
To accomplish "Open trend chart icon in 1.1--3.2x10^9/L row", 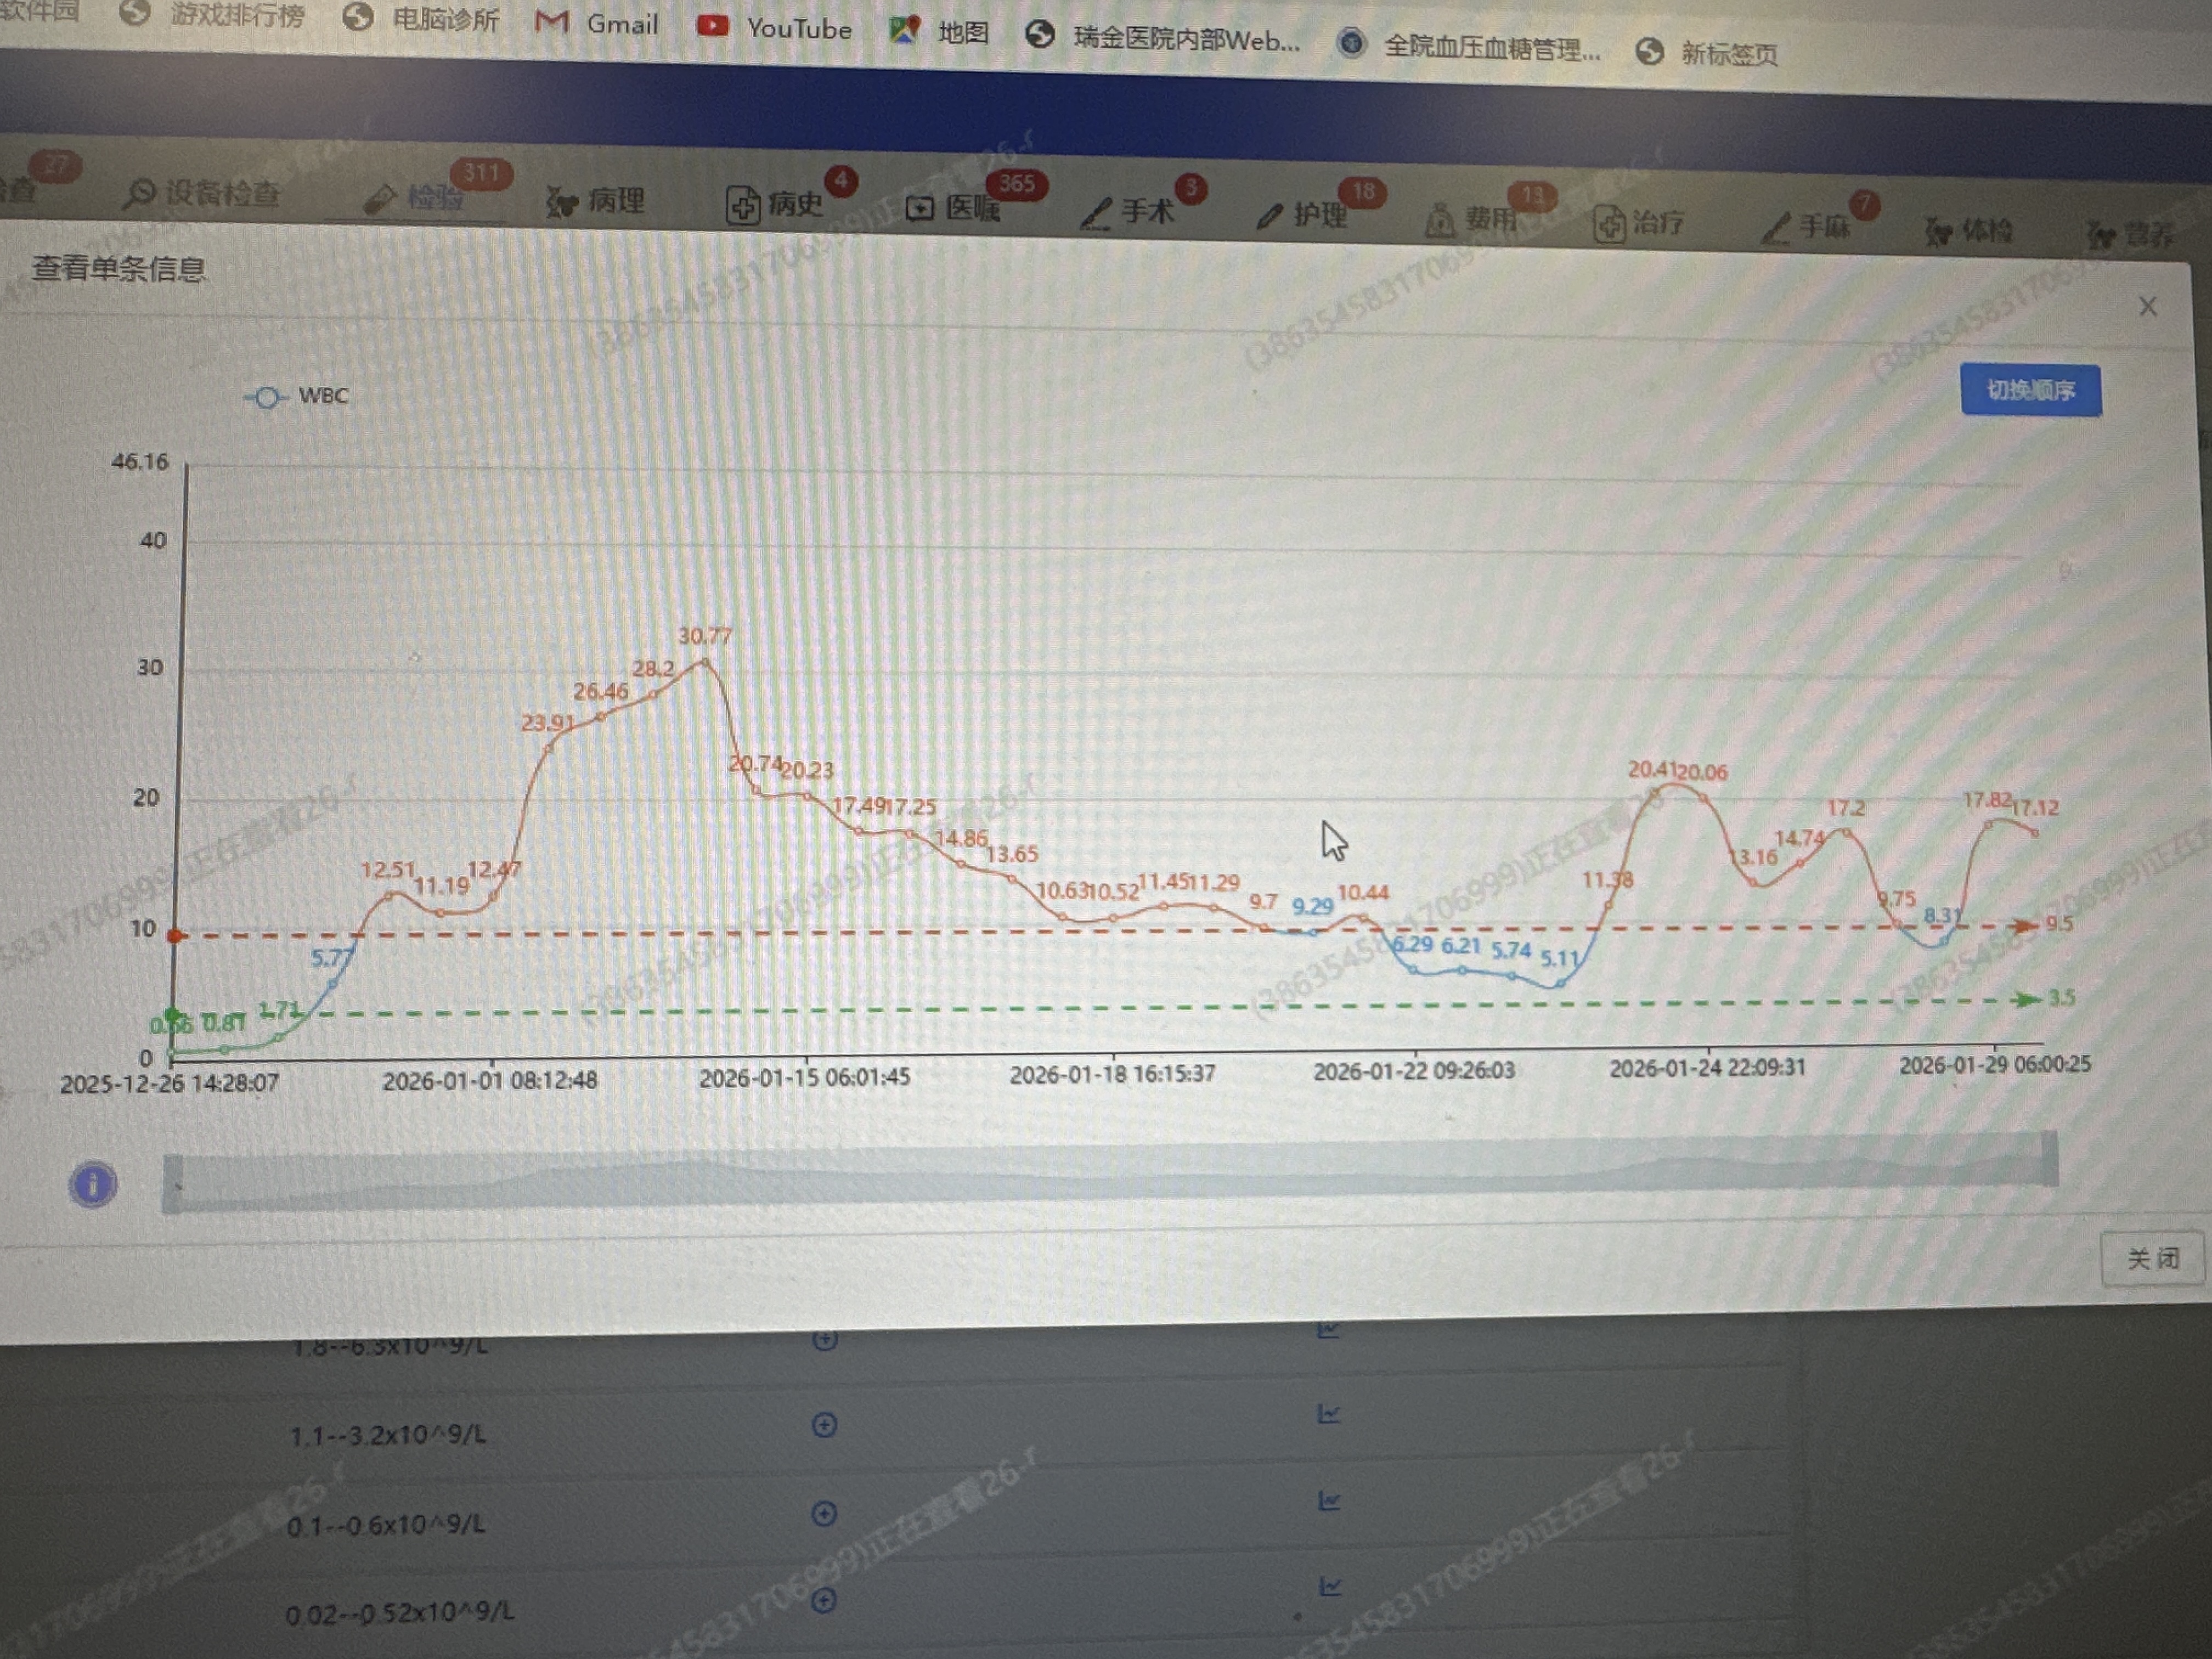I will click(x=1328, y=1414).
